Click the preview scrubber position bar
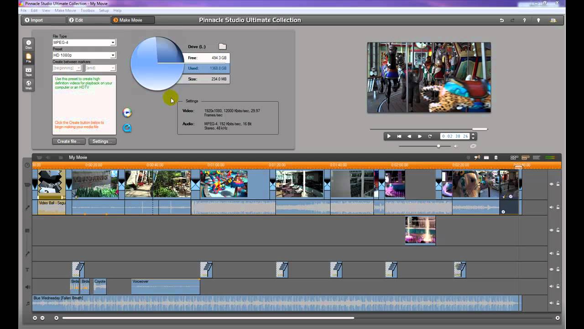The width and height of the screenshot is (584, 329). point(480,129)
